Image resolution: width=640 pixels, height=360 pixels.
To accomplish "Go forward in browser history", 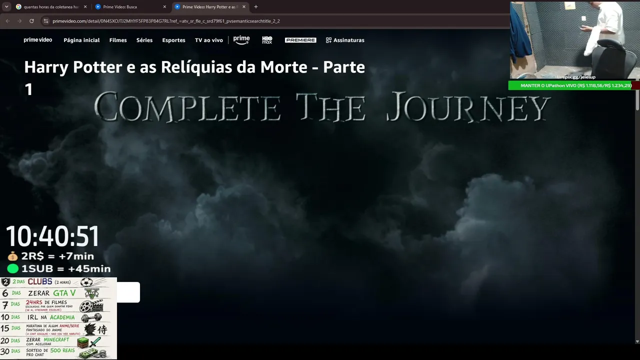I will (x=19, y=21).
